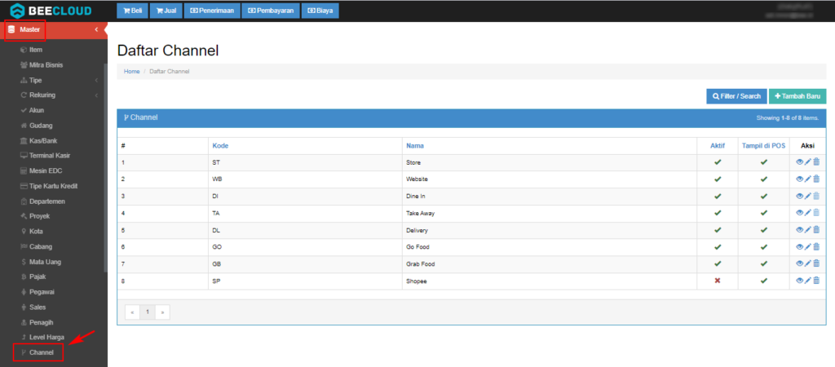The height and width of the screenshot is (367, 835).
Task: Open Mesin EDC in the sidebar
Action: (x=39, y=171)
